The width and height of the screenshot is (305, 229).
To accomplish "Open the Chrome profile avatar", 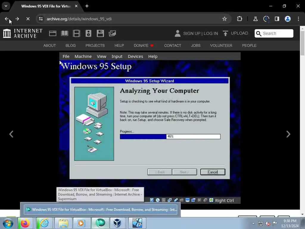I will [x=287, y=19].
